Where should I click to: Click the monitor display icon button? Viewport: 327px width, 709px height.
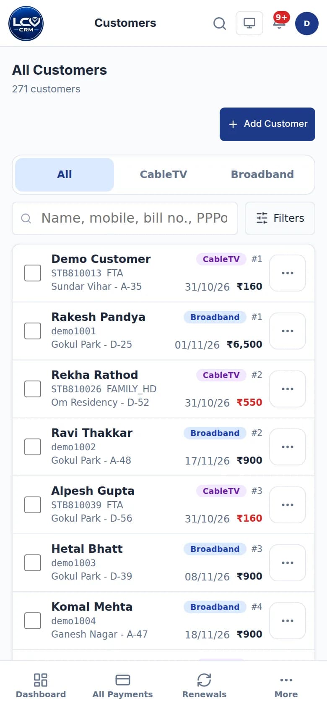click(x=249, y=23)
